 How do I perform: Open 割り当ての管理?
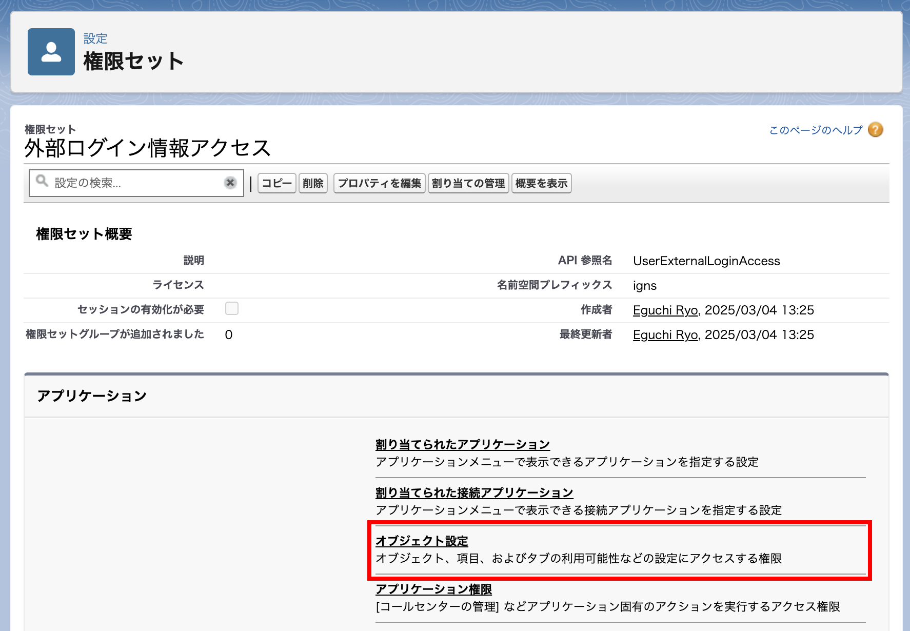pos(468,183)
